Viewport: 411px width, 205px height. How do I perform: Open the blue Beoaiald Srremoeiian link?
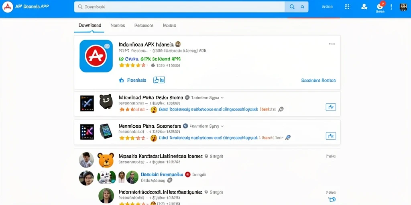click(x=162, y=175)
